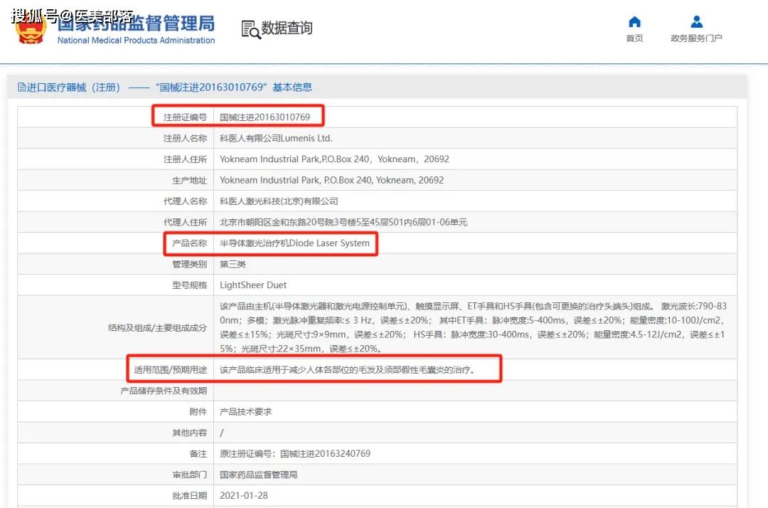The height and width of the screenshot is (508, 768).
Task: Click the document icon before 进口医疗器械
Action: click(21, 88)
